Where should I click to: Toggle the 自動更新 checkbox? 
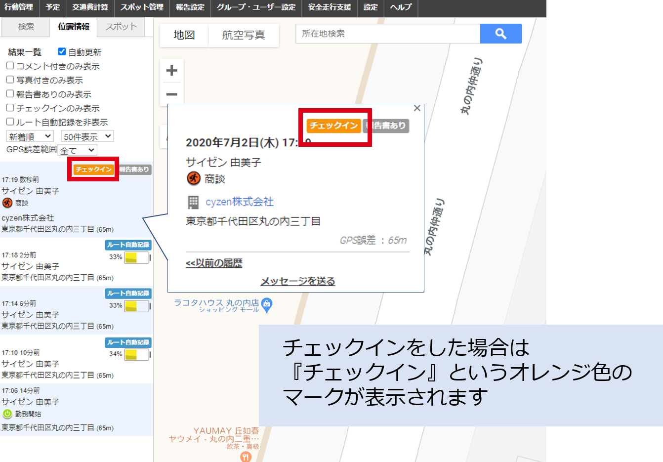(x=62, y=51)
